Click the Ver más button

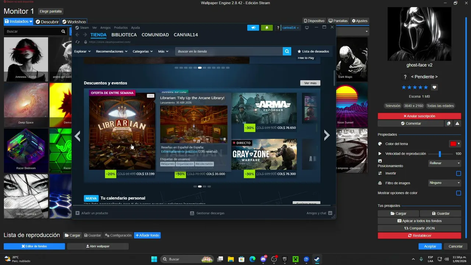coord(310,83)
